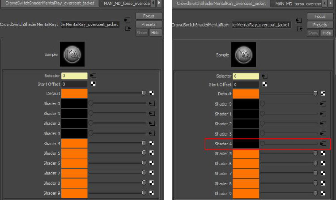Select the CrowdSwitchShaderMentalRay_overcoat_jacket tab in right panel
Screen dimensions: 336x200
click(221, 3)
